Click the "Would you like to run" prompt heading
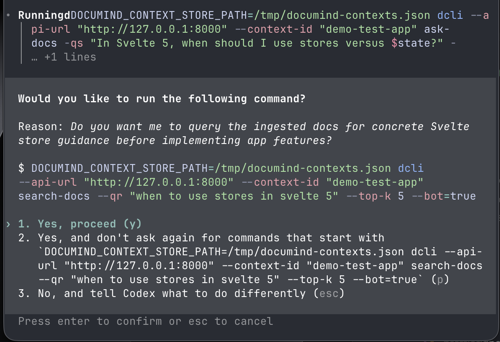500x342 pixels. (161, 99)
